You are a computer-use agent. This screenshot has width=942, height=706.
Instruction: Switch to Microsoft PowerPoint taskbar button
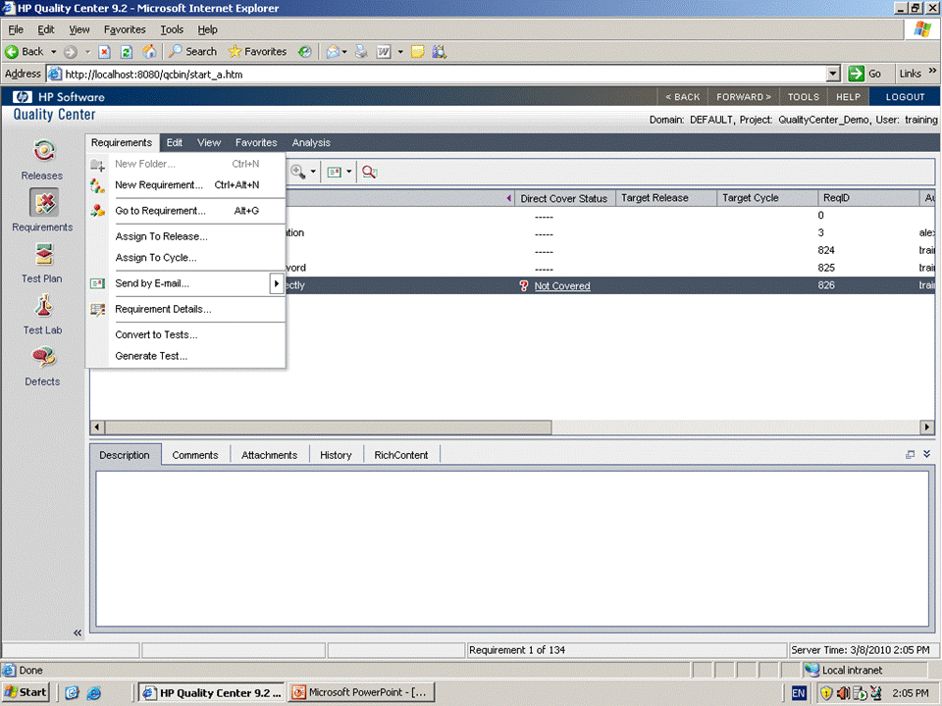click(x=362, y=692)
